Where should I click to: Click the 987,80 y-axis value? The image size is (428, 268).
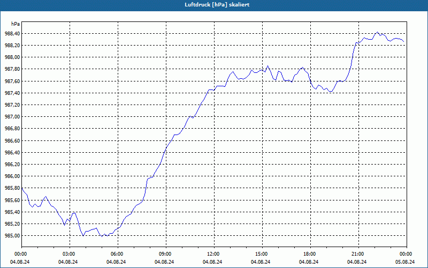[12, 69]
